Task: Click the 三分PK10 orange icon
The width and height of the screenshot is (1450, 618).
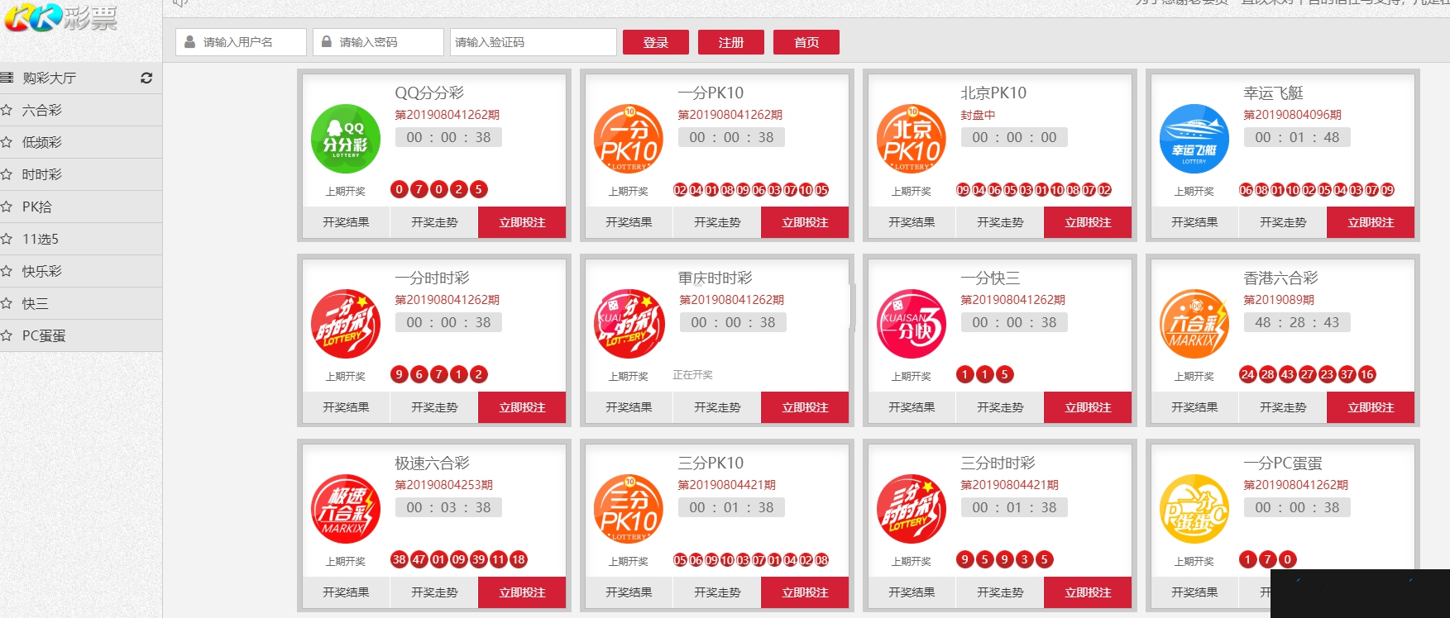Action: (628, 509)
